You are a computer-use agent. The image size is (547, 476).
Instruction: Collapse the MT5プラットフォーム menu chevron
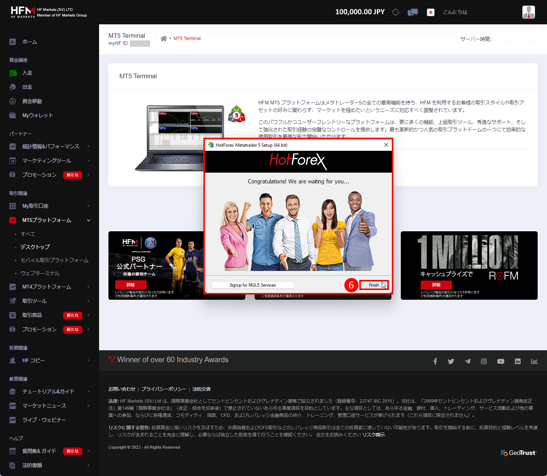point(89,220)
